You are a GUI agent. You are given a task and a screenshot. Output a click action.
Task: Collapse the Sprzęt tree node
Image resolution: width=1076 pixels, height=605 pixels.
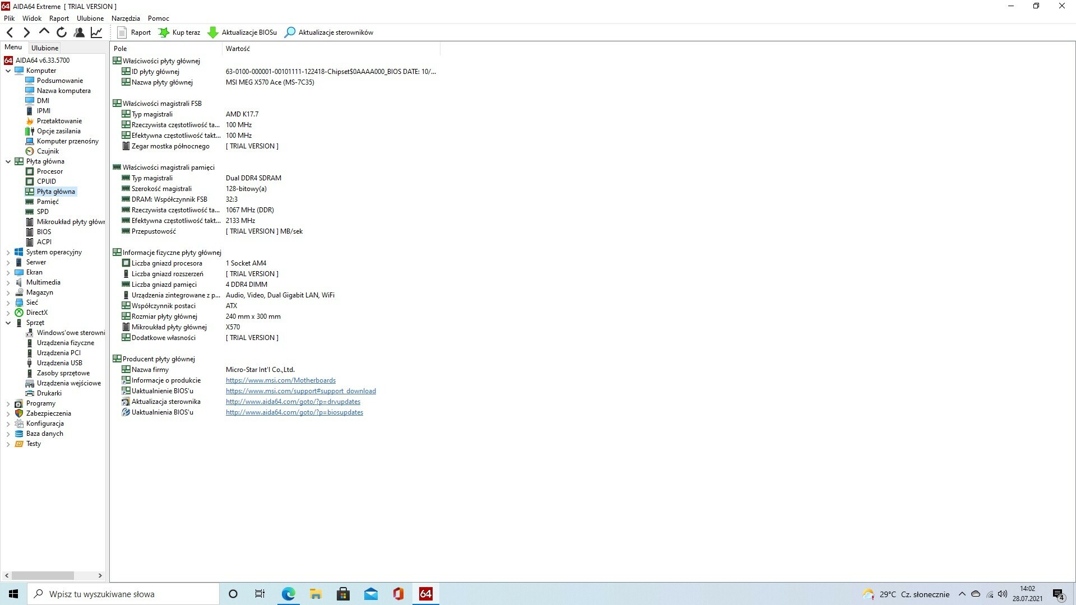point(8,323)
